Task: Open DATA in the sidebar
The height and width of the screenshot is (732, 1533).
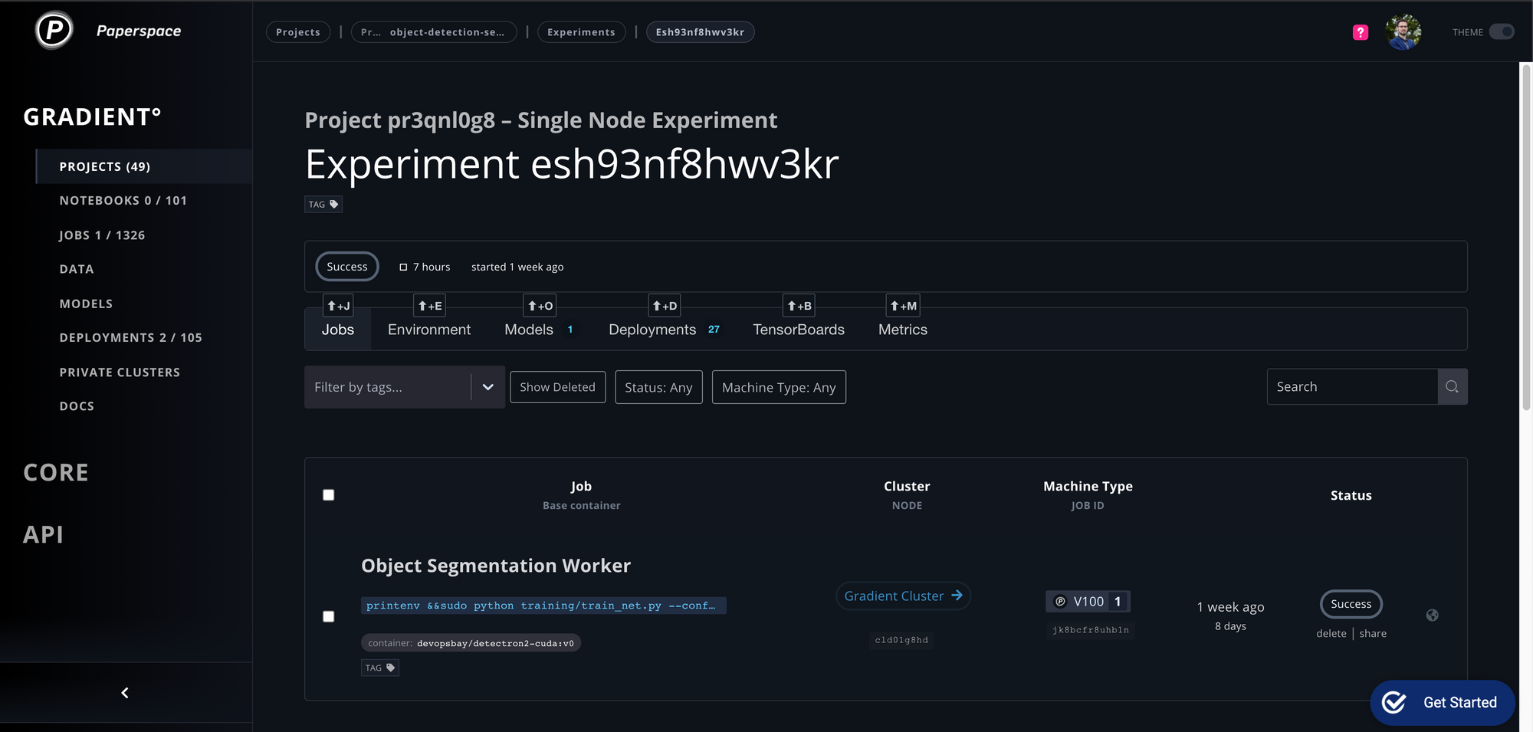Action: tap(77, 269)
